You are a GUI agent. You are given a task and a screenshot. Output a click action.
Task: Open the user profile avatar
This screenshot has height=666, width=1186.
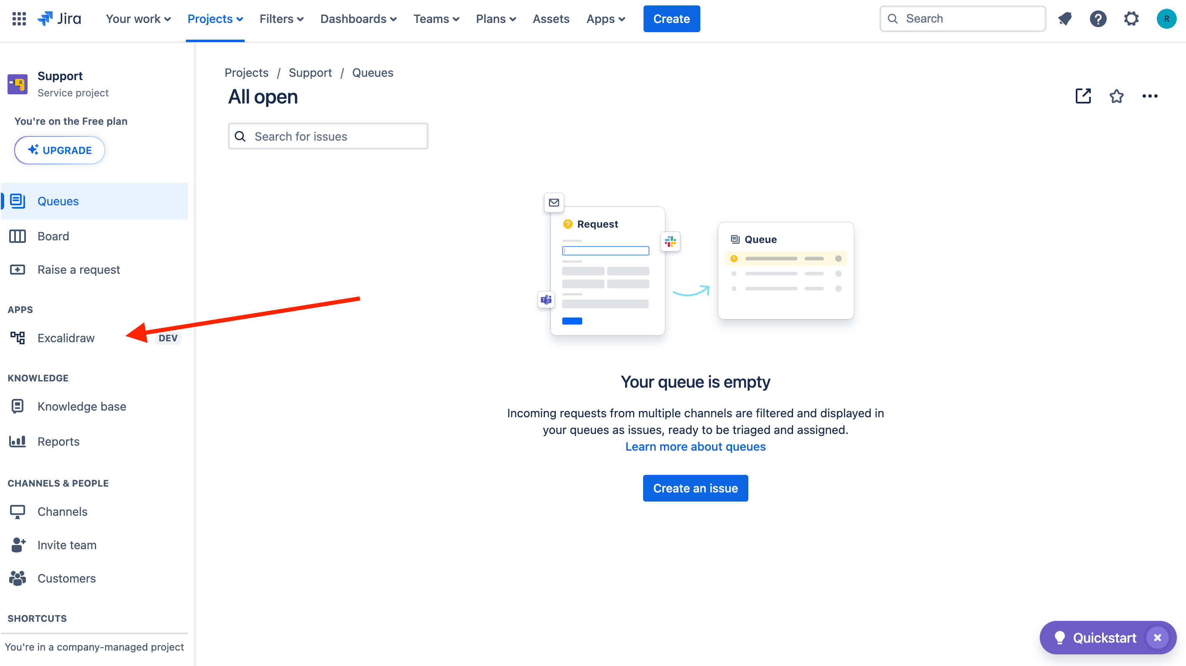pyautogui.click(x=1166, y=19)
